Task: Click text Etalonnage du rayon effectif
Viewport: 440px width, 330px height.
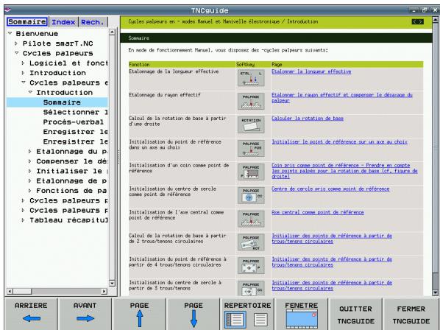Action: (165, 95)
